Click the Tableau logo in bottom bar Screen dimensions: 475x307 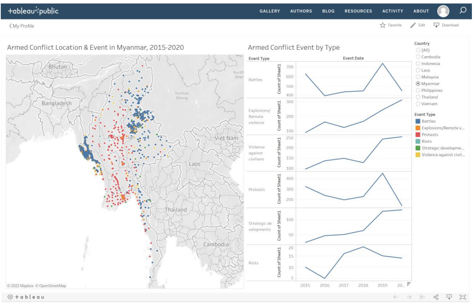[26, 297]
